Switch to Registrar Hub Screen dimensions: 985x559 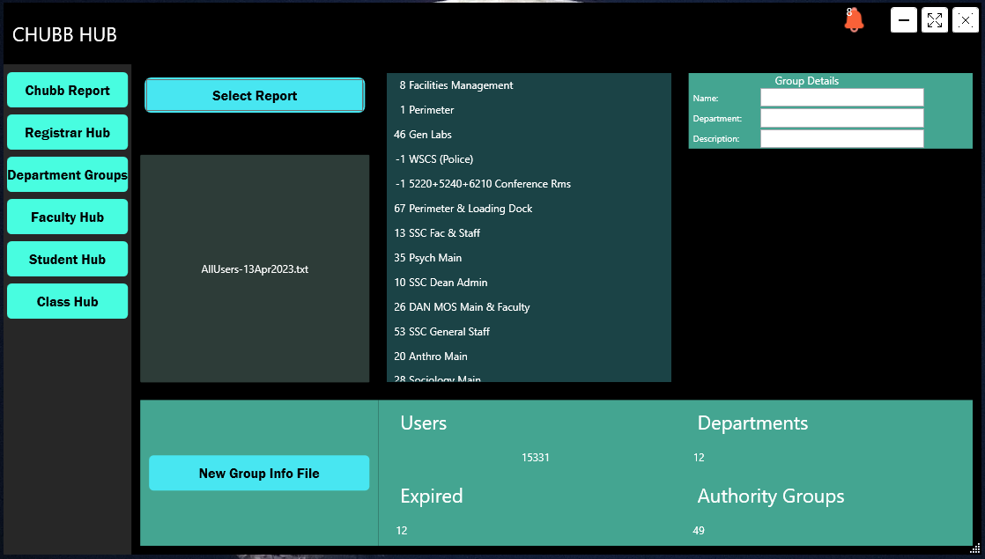pyautogui.click(x=68, y=133)
